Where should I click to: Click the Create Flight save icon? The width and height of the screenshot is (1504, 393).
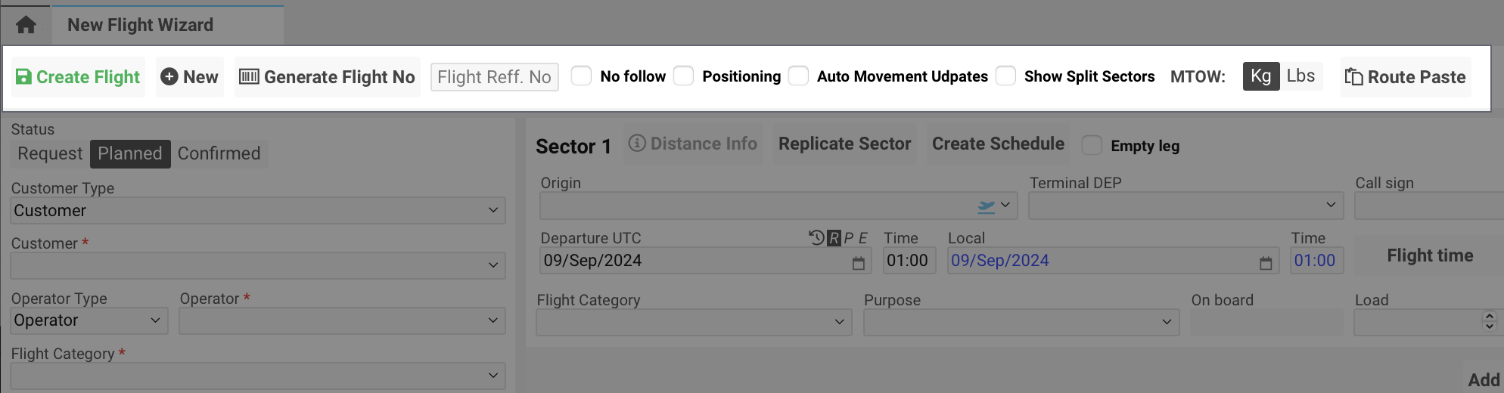pos(23,77)
